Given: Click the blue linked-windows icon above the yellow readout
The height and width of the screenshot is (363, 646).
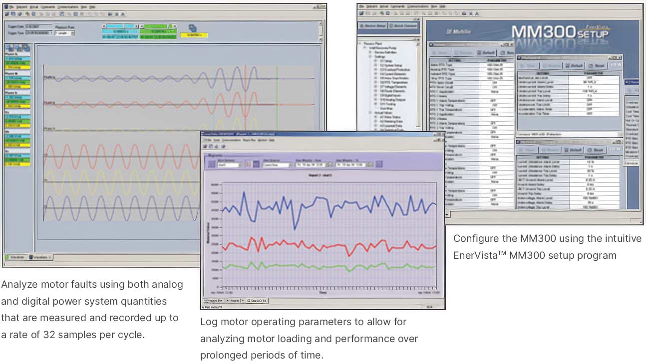Looking at the screenshot, I should point(193,27).
